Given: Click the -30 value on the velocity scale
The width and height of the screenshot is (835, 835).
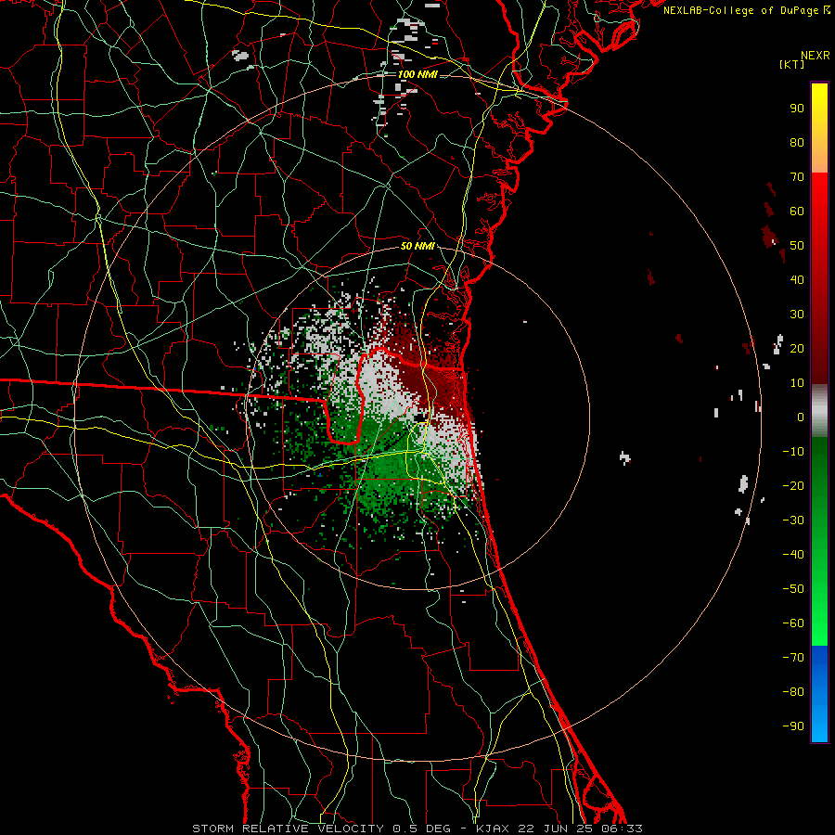Looking at the screenshot, I should 793,520.
